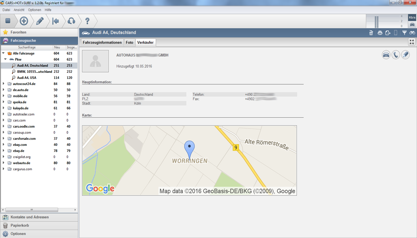This screenshot has width=417, height=238.
Task: Click the map location pin marker
Action: [190, 150]
